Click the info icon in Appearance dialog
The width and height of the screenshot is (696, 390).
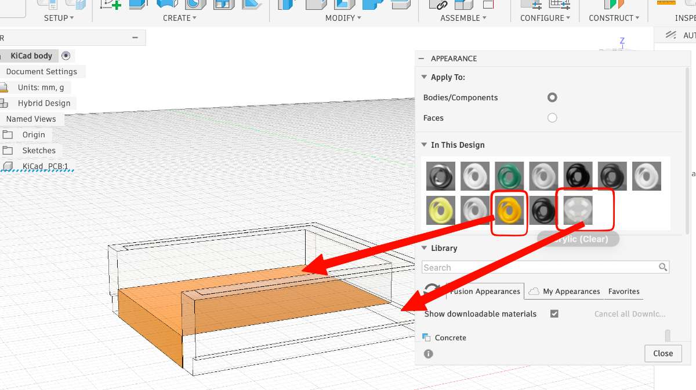[428, 353]
